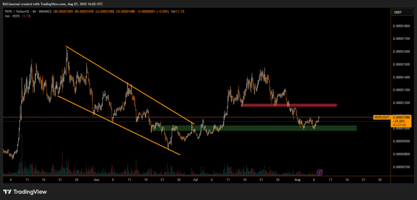Screen dimensions: 417x200
Task: Select the orange PEPEUSDT price label
Action: [380, 117]
